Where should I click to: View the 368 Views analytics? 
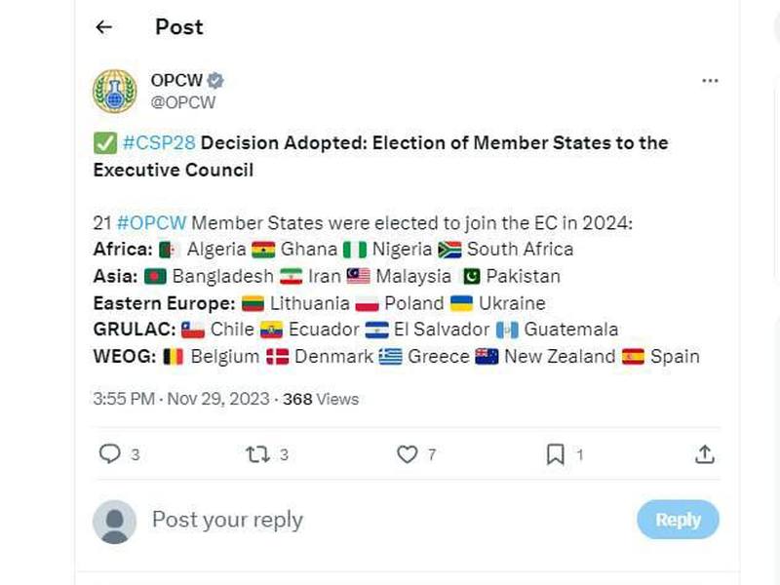click(x=321, y=399)
